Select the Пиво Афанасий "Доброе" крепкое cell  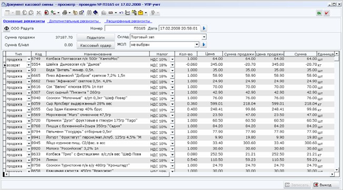pyautogui.click(x=98, y=75)
